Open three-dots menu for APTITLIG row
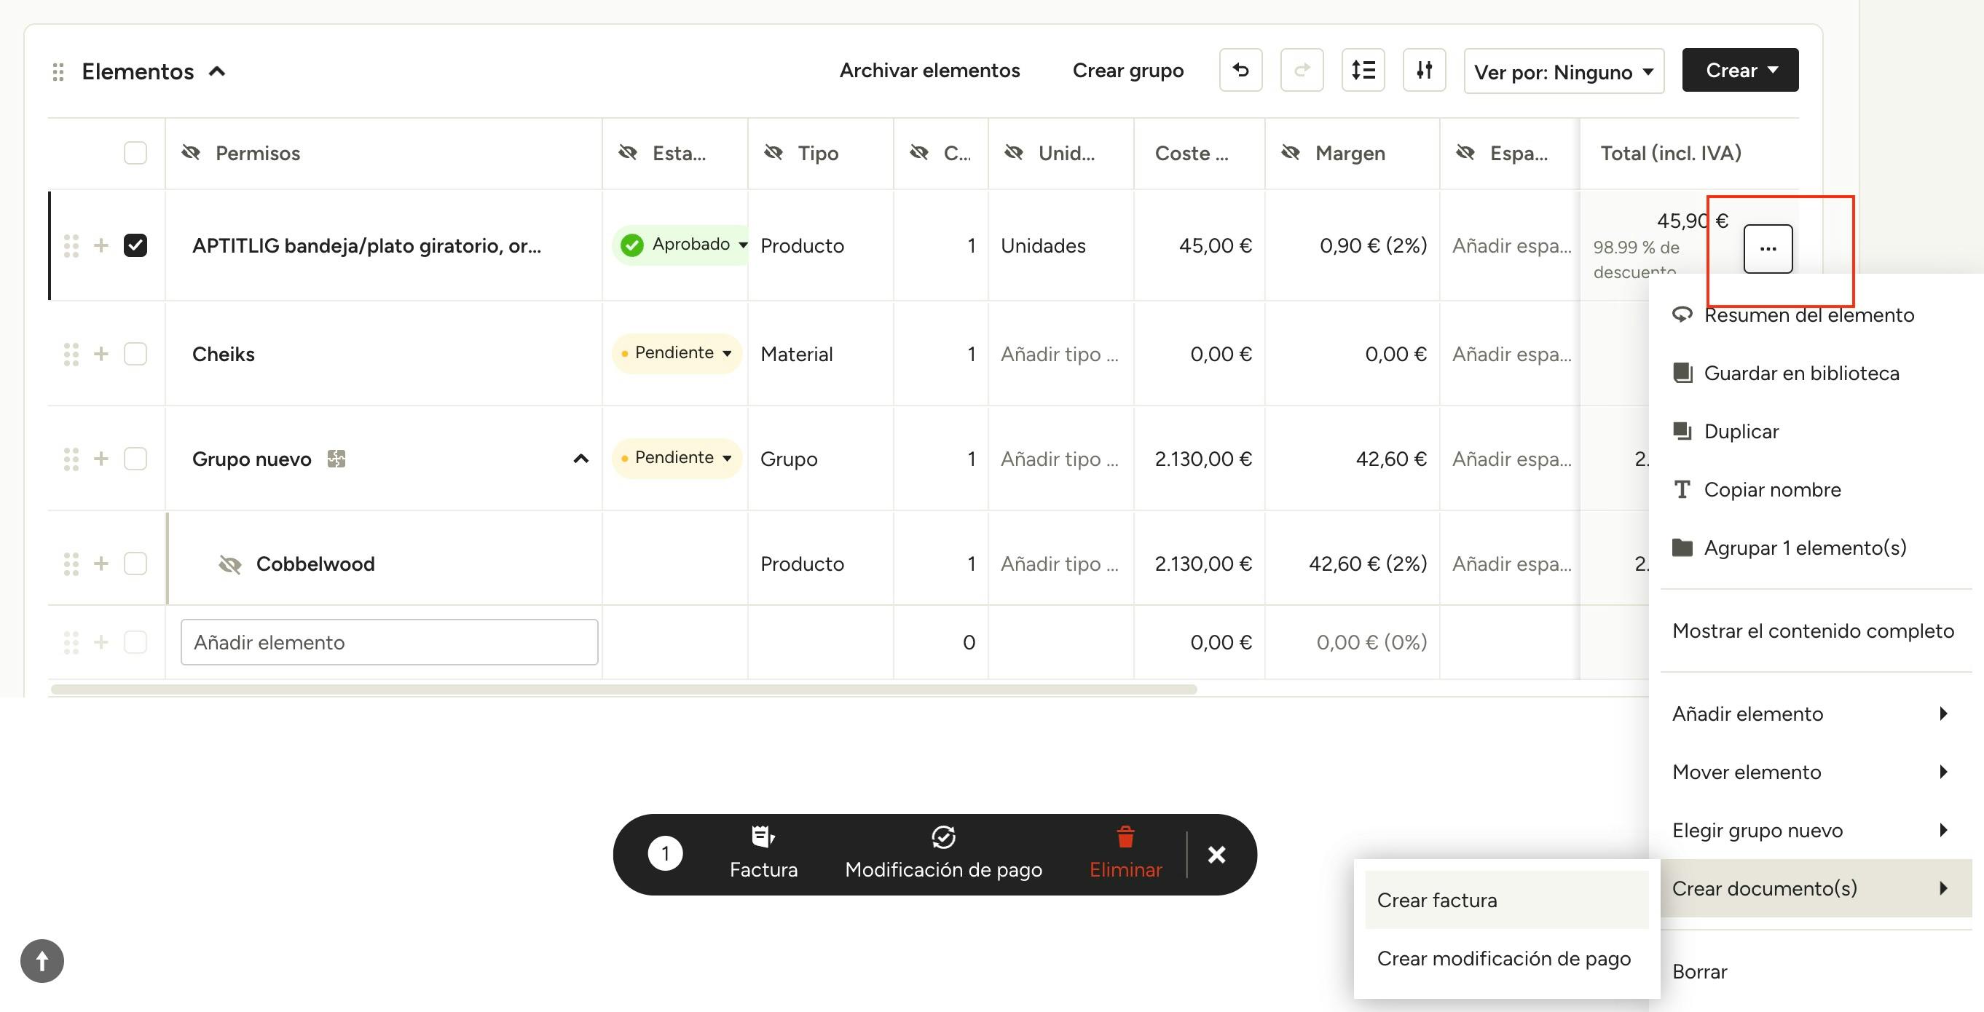The image size is (1984, 1012). tap(1768, 249)
